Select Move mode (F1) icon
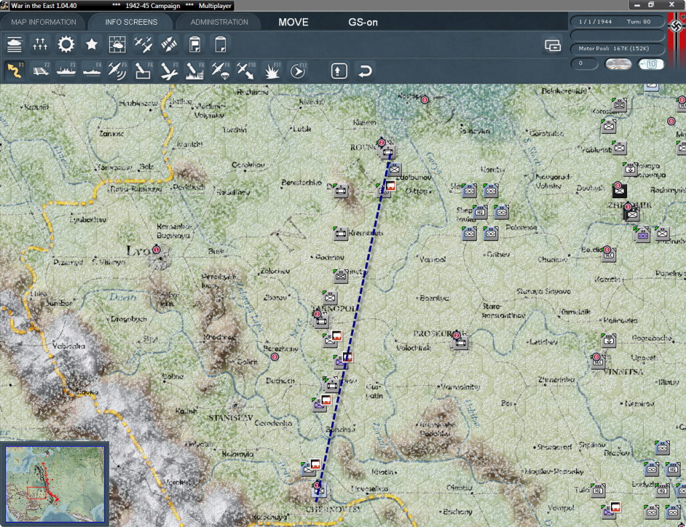This screenshot has width=686, height=527. click(15, 70)
